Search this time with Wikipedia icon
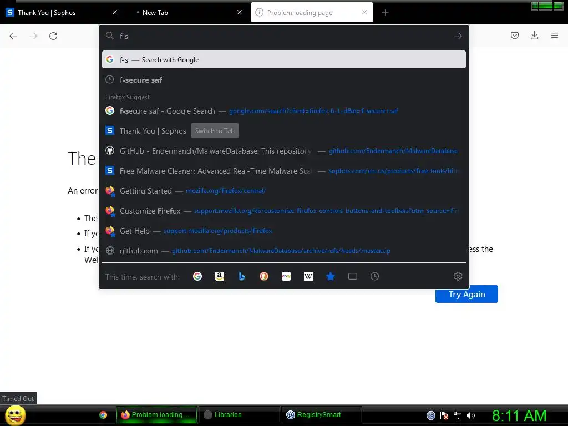The height and width of the screenshot is (426, 568). pos(308,276)
